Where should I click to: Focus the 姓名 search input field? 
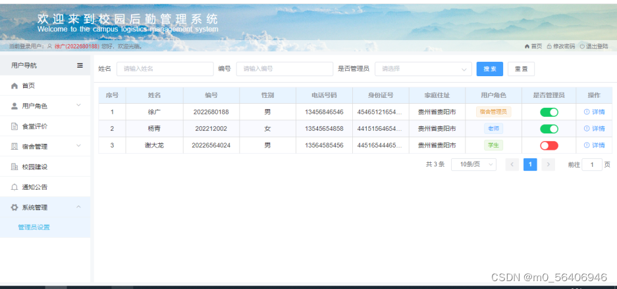coord(165,69)
